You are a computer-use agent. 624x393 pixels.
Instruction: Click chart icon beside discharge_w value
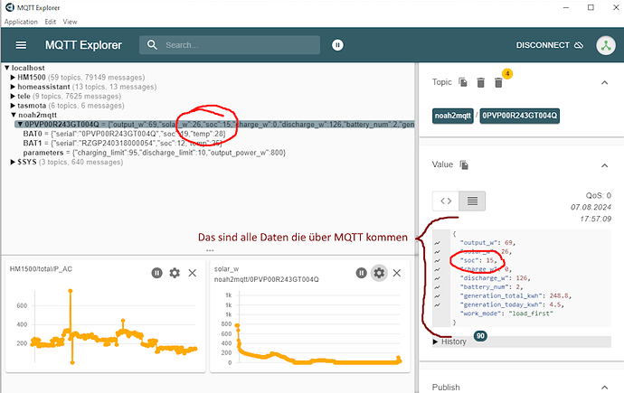click(437, 278)
